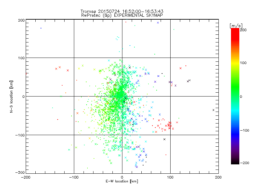Click the title line 'Tromsø 20150724 16:52:00-16:53:43'
Viewport: 257px width, 193px height.
tap(122, 11)
